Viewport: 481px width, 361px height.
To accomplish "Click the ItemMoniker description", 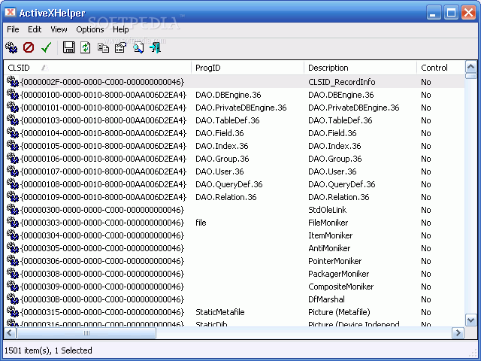I will tap(331, 235).
